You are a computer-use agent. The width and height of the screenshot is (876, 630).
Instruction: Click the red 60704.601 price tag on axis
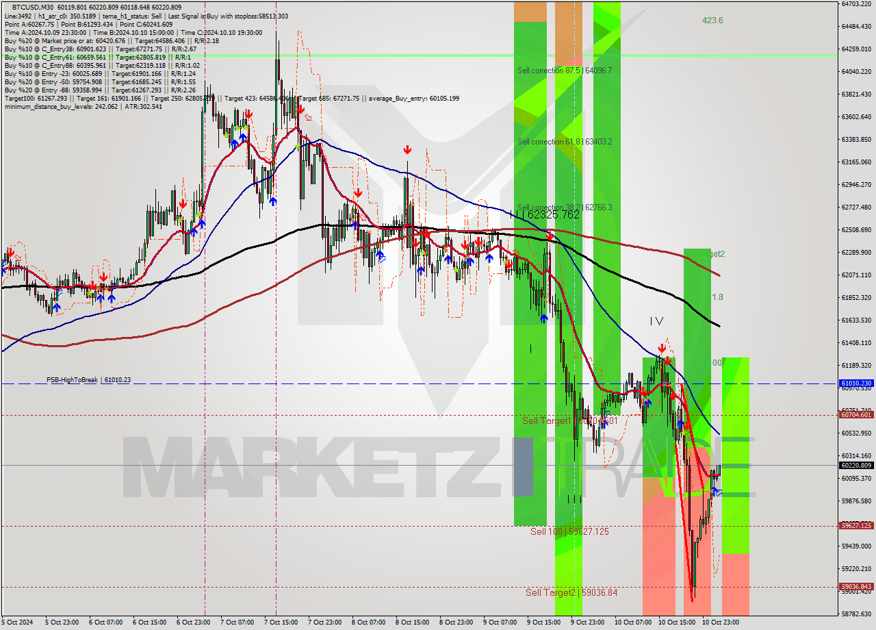coord(855,414)
